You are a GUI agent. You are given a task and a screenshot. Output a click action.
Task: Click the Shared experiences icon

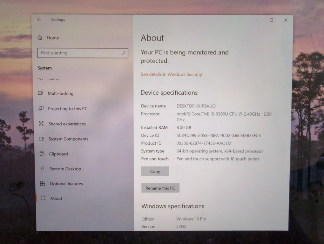point(41,124)
